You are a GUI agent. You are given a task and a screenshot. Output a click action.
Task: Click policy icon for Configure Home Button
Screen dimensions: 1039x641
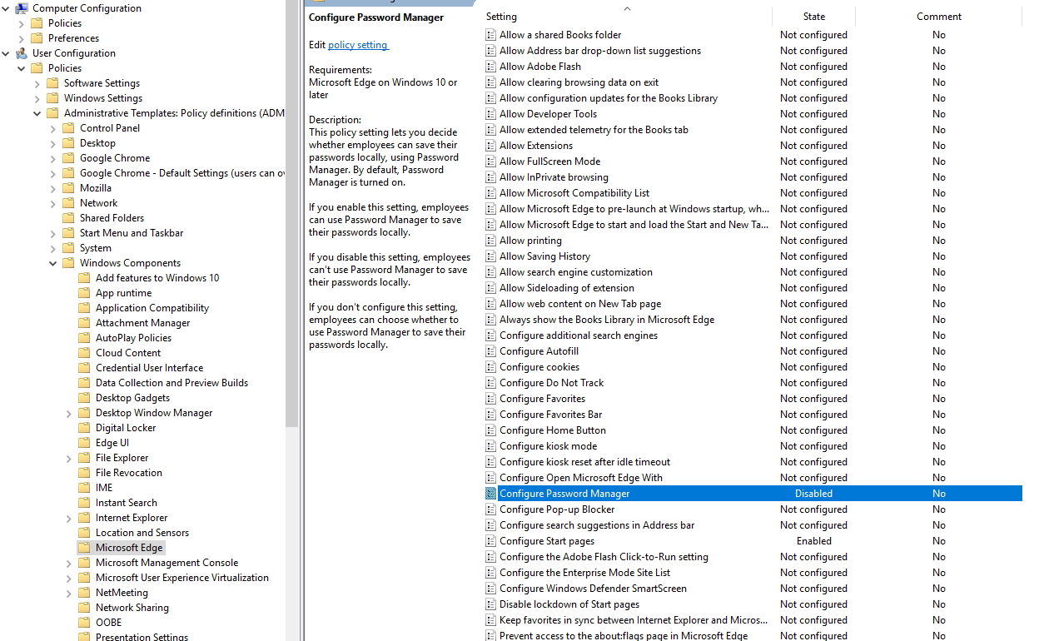490,430
